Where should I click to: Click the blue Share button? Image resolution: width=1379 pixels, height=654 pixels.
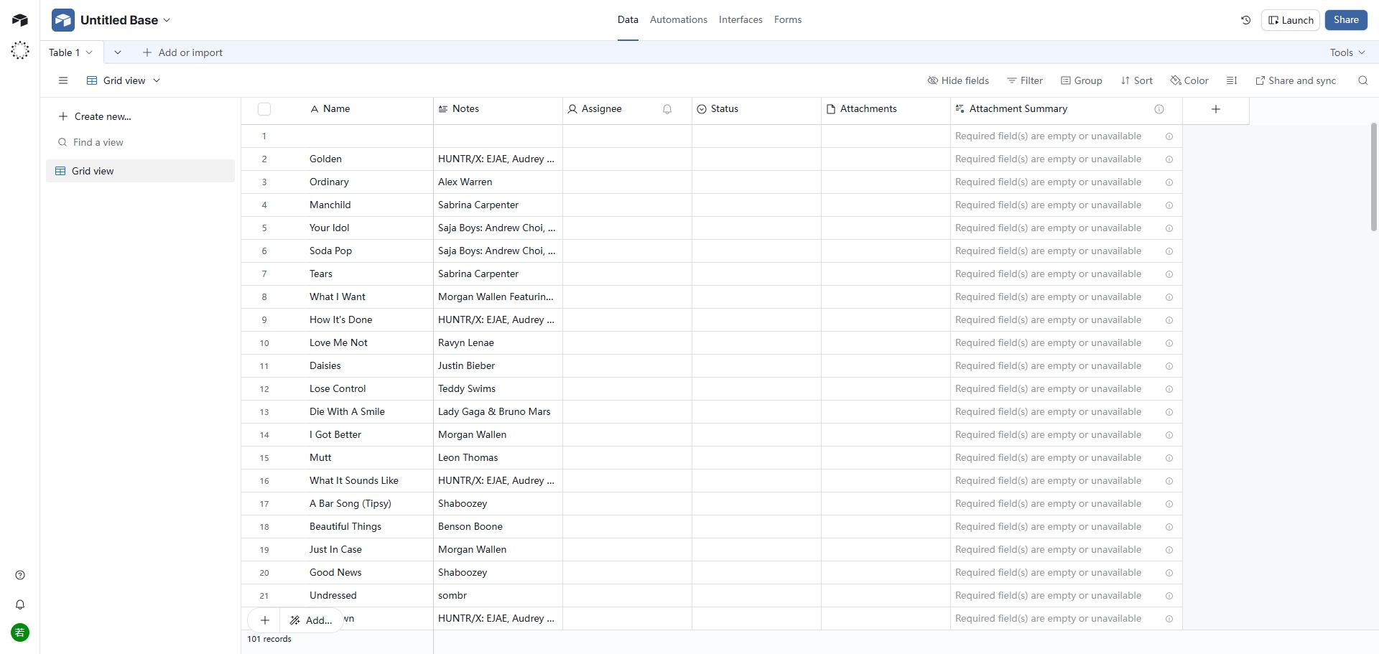point(1345,20)
